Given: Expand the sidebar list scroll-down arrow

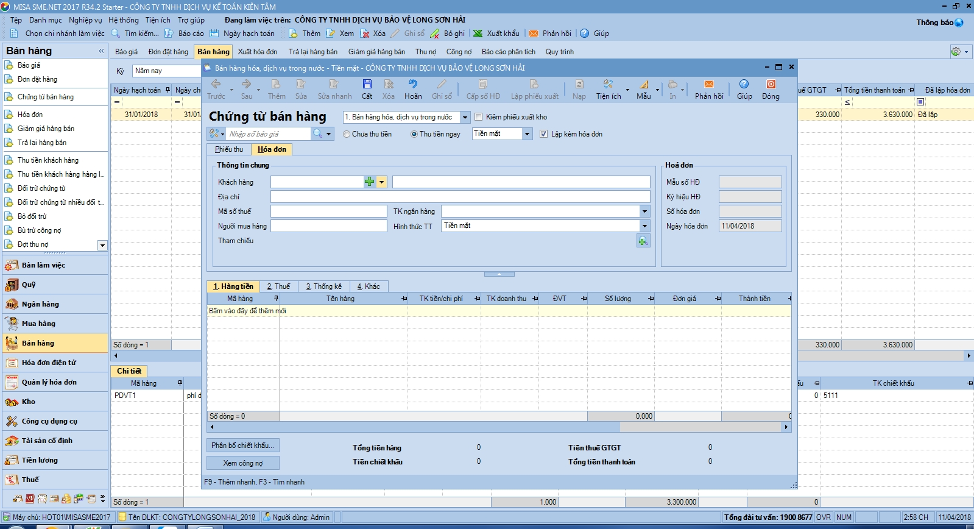Looking at the screenshot, I should [102, 245].
